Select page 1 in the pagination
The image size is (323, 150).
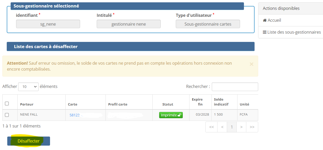232,127
